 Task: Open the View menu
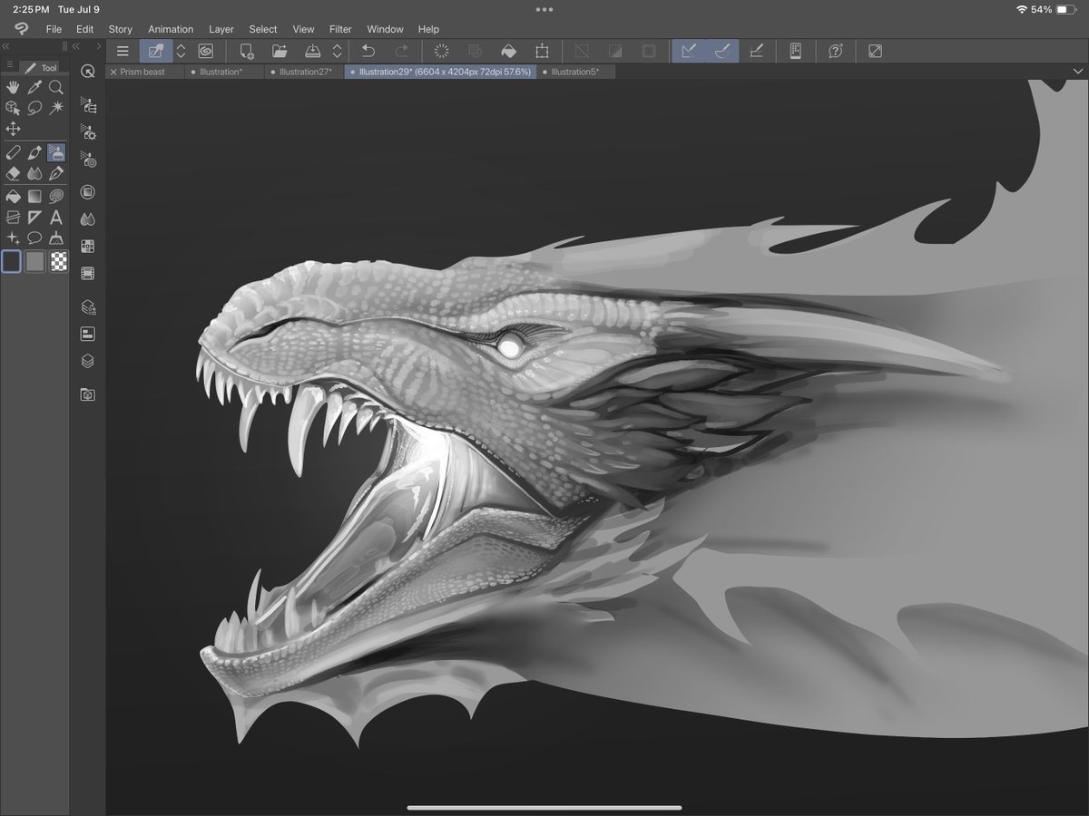coord(303,29)
